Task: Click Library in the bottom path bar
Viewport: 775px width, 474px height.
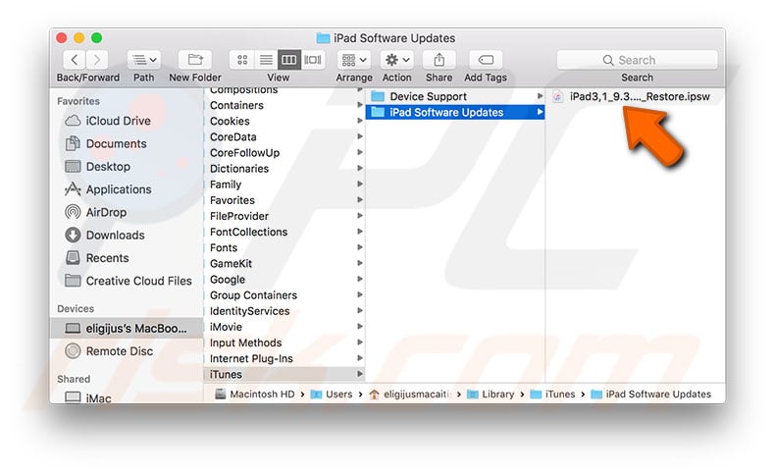Action: pyautogui.click(x=497, y=395)
